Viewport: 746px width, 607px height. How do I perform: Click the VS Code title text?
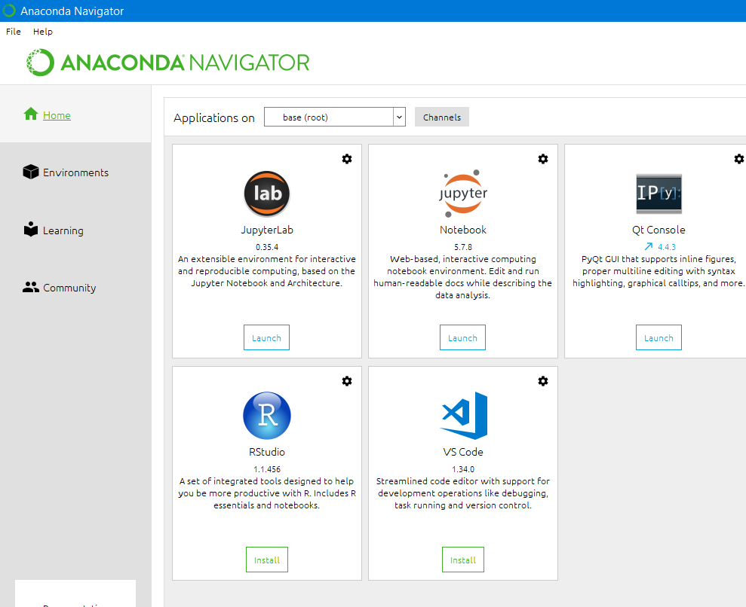pos(463,452)
